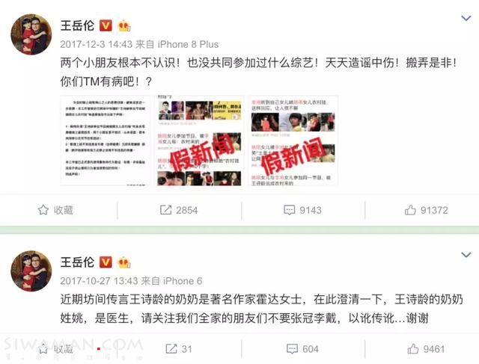
Task: Favorite the first post via its 收藏 star
Action: [x=55, y=210]
